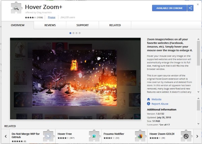This screenshot has height=144, width=202.
Task: Click the rating count "(1008)"
Action: [40, 17]
